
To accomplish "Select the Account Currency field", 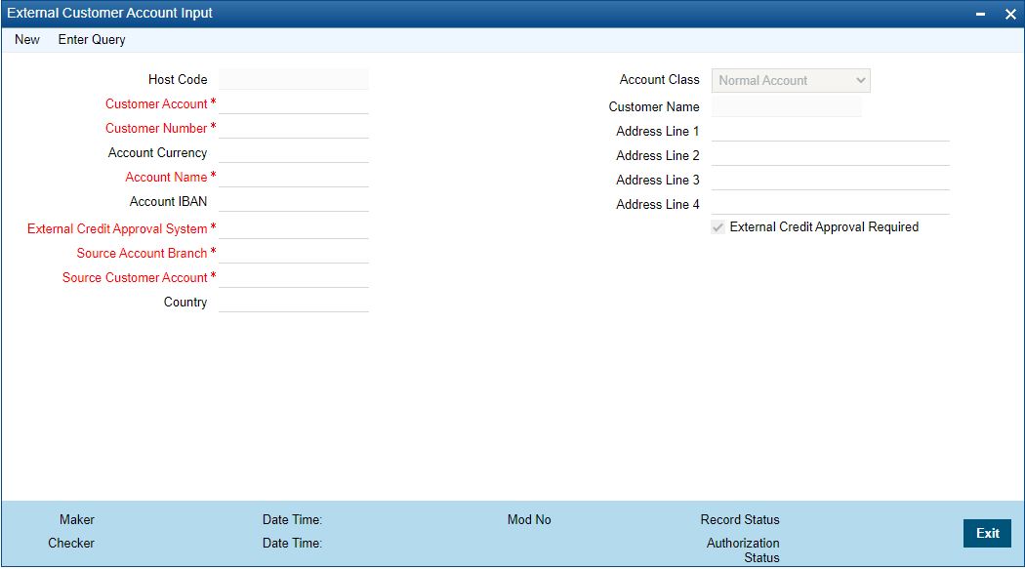I will (x=294, y=152).
